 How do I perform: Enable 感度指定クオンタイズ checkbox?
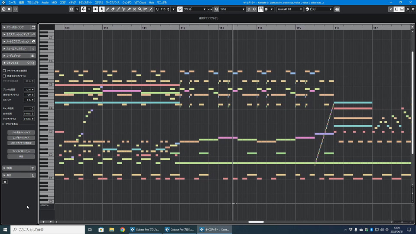tap(4, 76)
